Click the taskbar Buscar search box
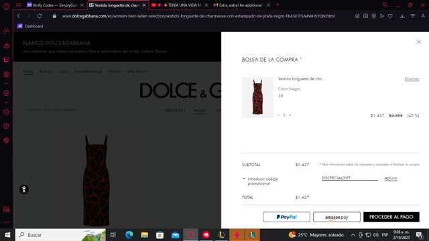The width and height of the screenshot is (429, 241). (60, 235)
